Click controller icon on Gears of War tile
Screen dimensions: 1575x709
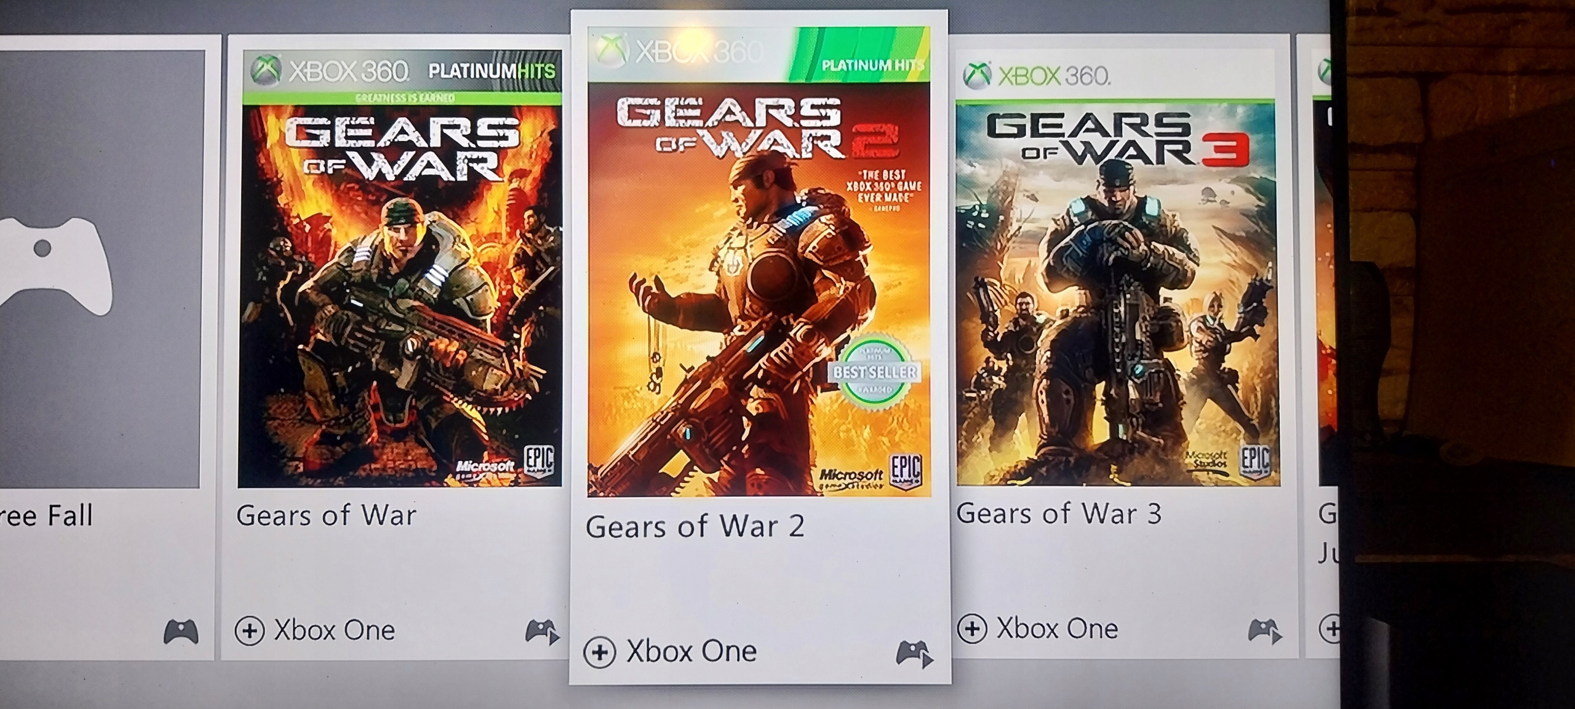click(x=542, y=632)
